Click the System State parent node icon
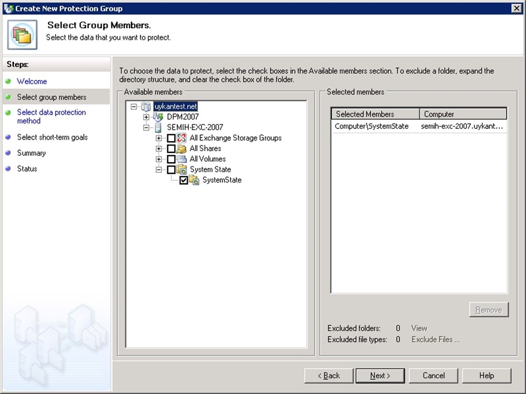This screenshot has height=394, width=526. 182,170
